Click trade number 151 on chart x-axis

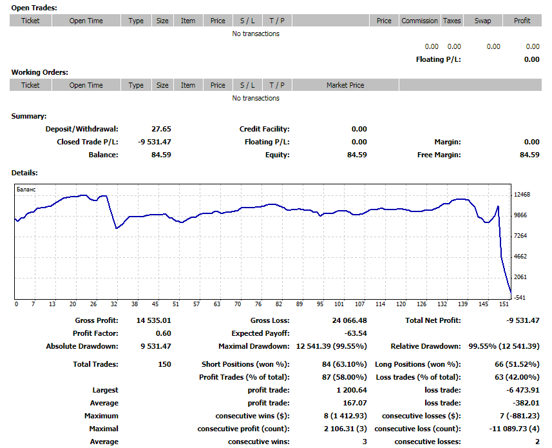(504, 304)
